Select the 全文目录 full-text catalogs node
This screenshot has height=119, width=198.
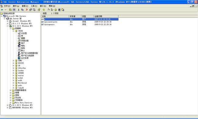click(25, 58)
